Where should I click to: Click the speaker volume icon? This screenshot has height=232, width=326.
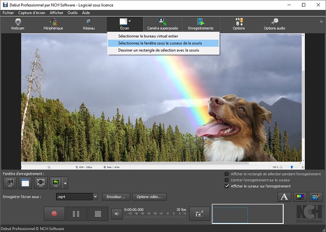point(117,214)
